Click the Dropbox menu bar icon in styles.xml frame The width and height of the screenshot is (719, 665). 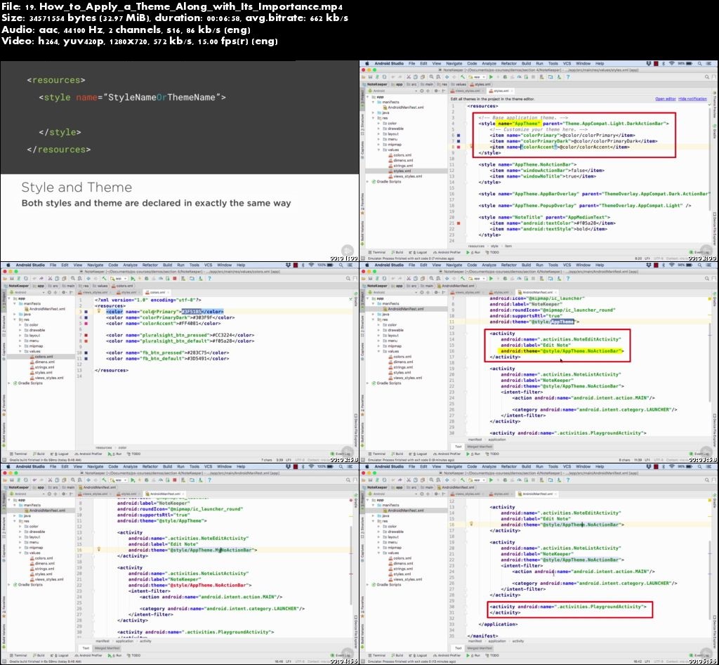click(x=649, y=63)
